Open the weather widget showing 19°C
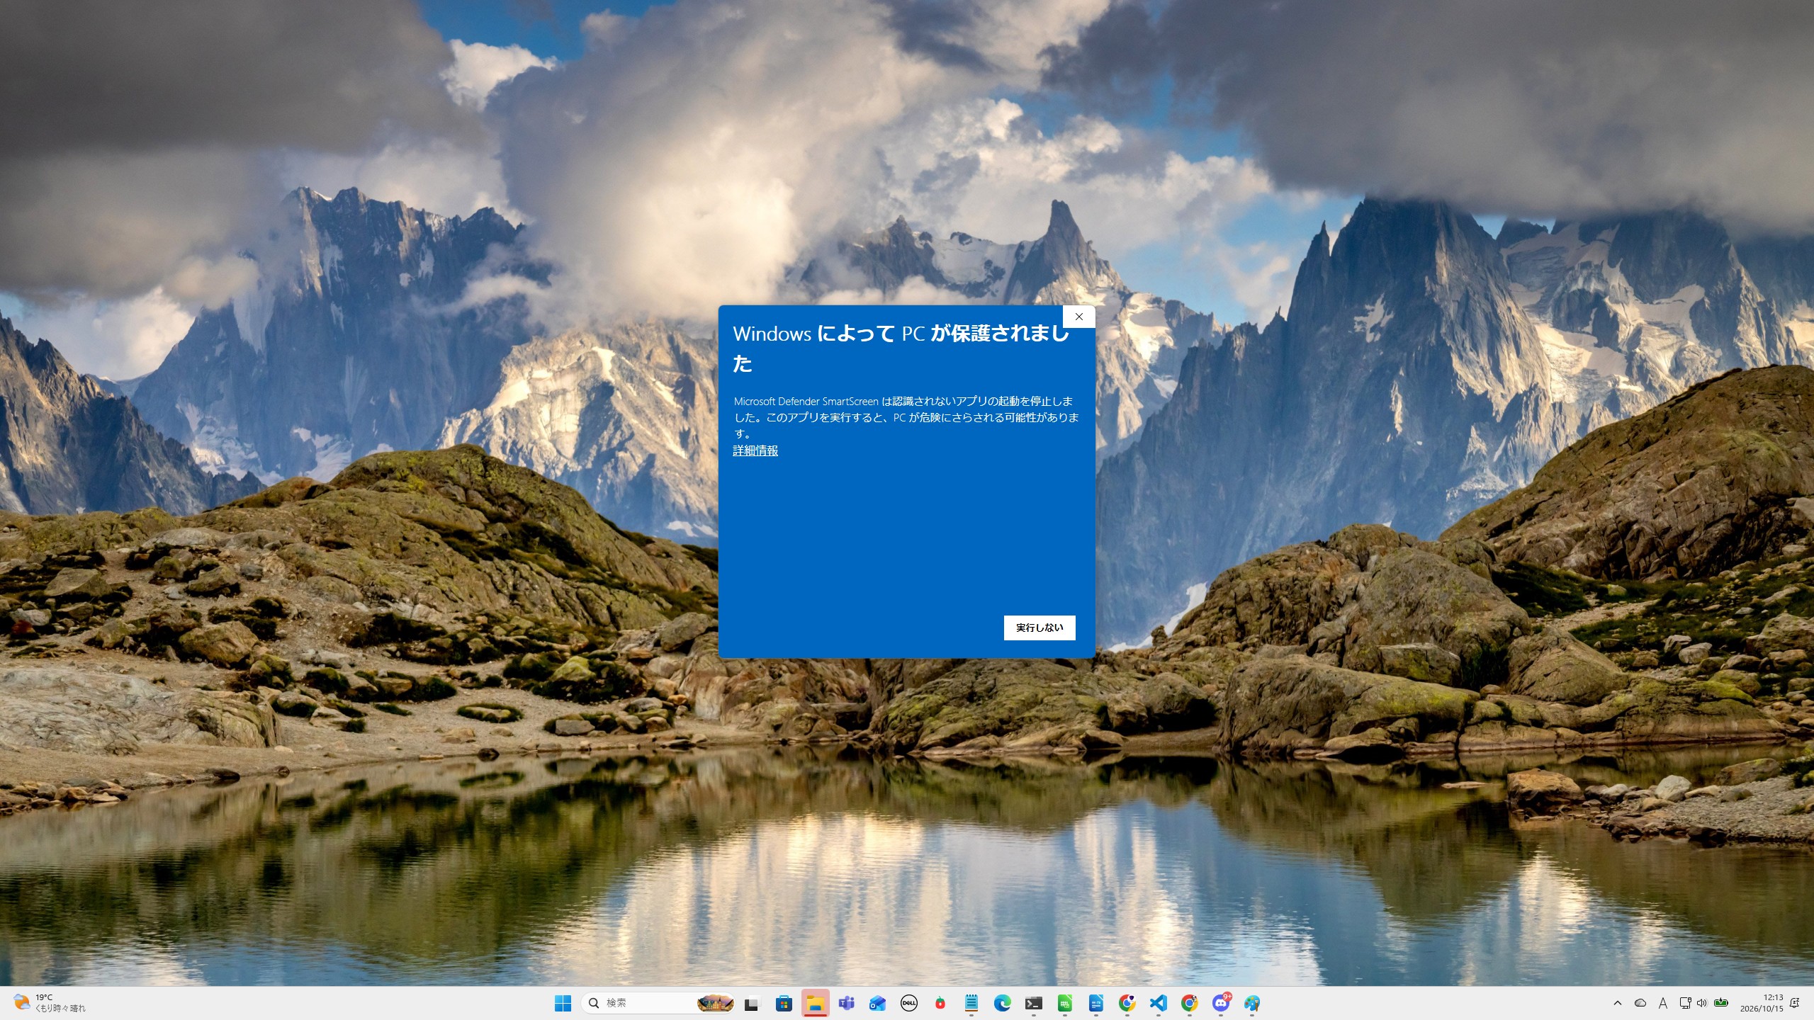Viewport: 1814px width, 1020px height. click(50, 1003)
